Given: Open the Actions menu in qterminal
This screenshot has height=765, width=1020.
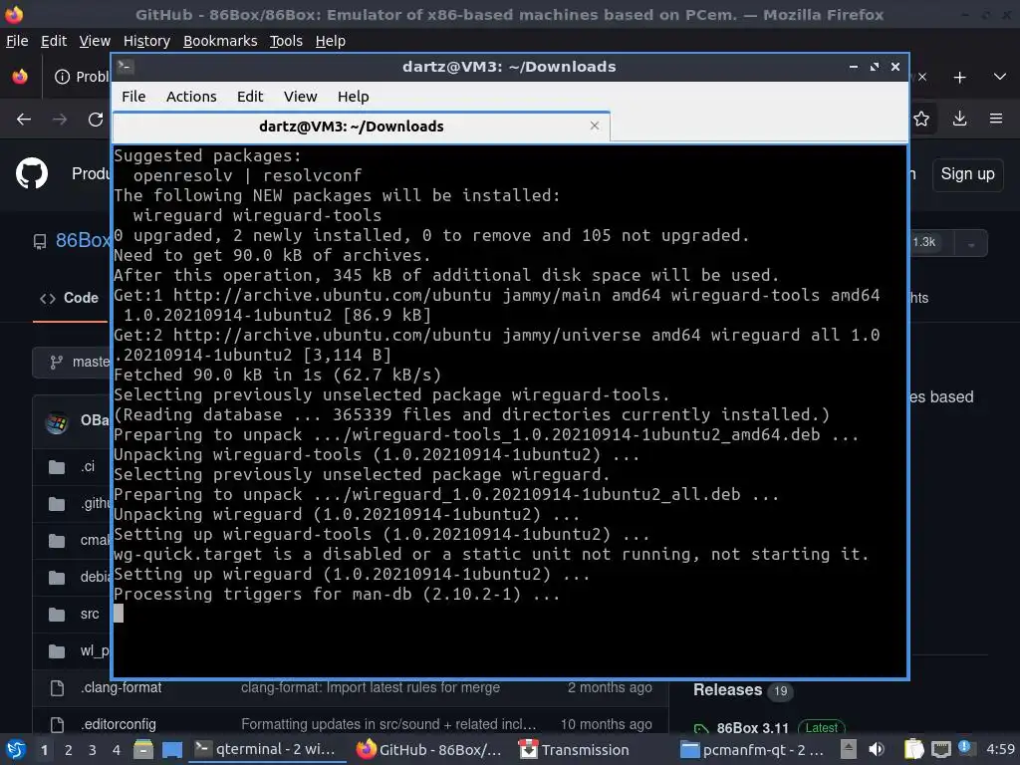Looking at the screenshot, I should pyautogui.click(x=191, y=97).
